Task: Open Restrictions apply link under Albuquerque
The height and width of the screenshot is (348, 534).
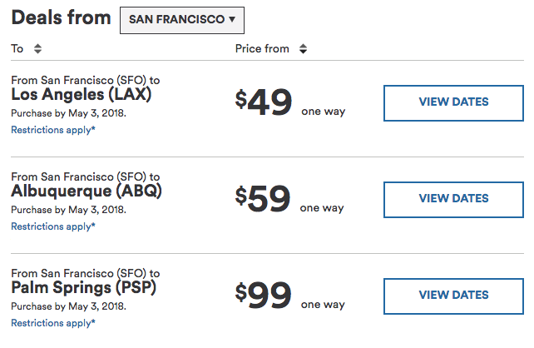Action: point(53,226)
